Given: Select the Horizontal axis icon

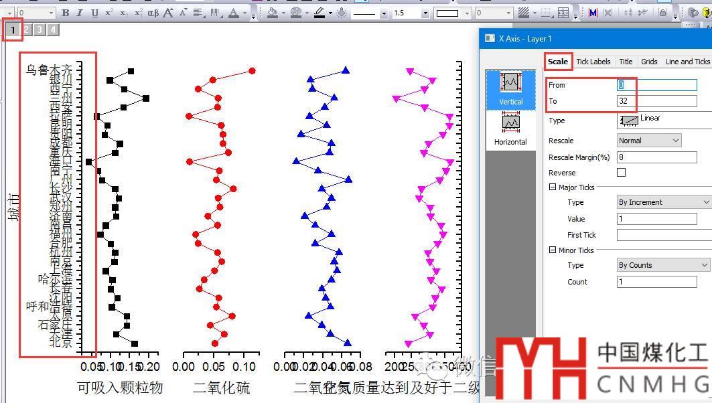Looking at the screenshot, I should 511,130.
